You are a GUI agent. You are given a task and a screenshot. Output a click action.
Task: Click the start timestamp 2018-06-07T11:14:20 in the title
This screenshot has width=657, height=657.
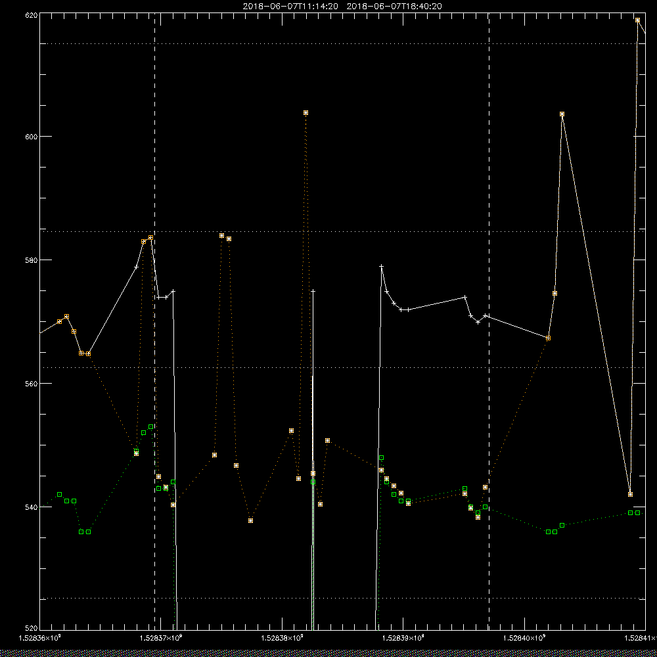[290, 7]
